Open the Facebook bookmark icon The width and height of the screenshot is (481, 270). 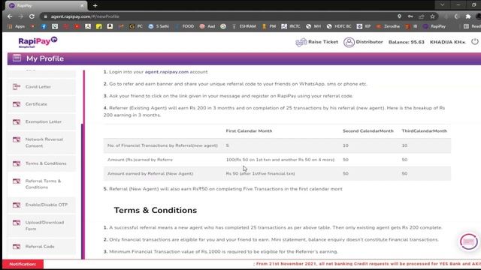44,27
